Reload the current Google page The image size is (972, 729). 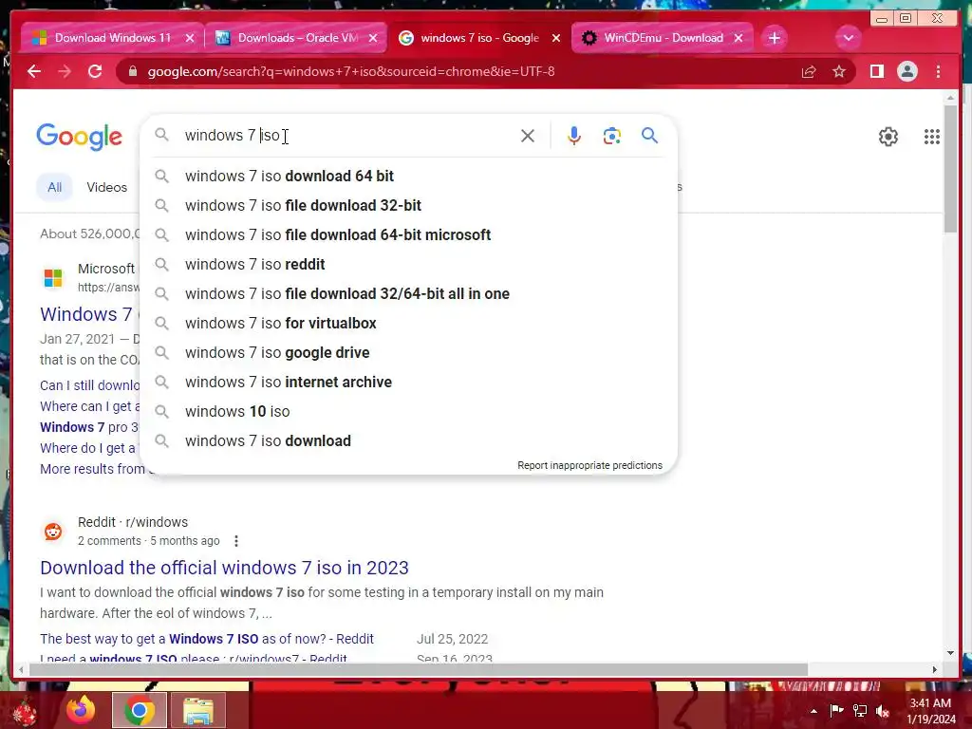[x=95, y=72]
